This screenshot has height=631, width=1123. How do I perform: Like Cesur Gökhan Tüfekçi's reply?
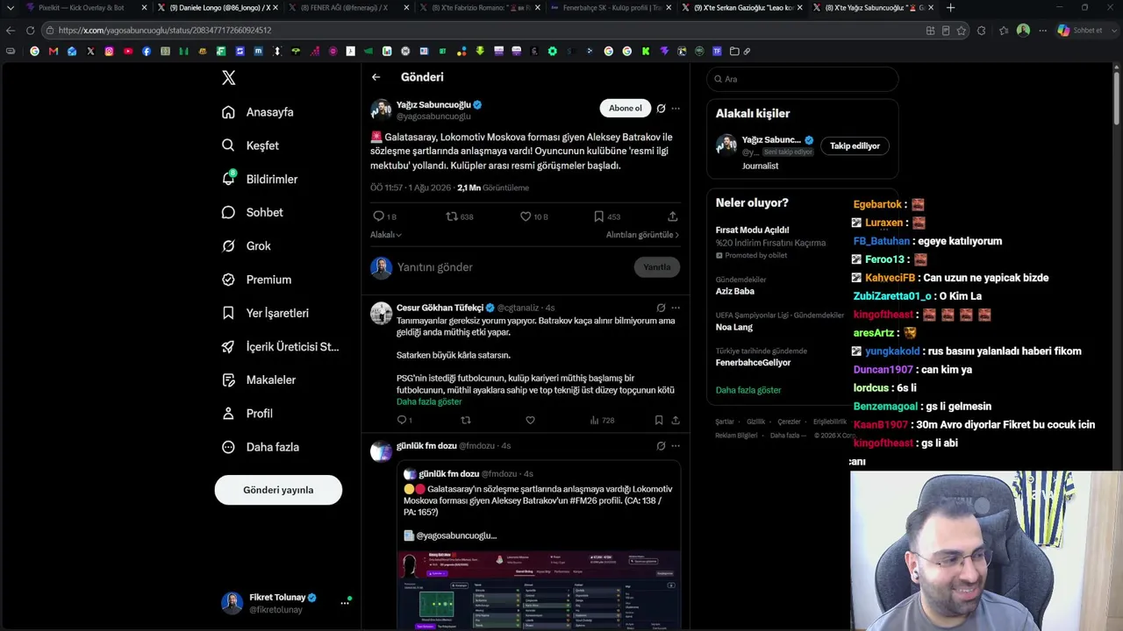click(x=530, y=421)
